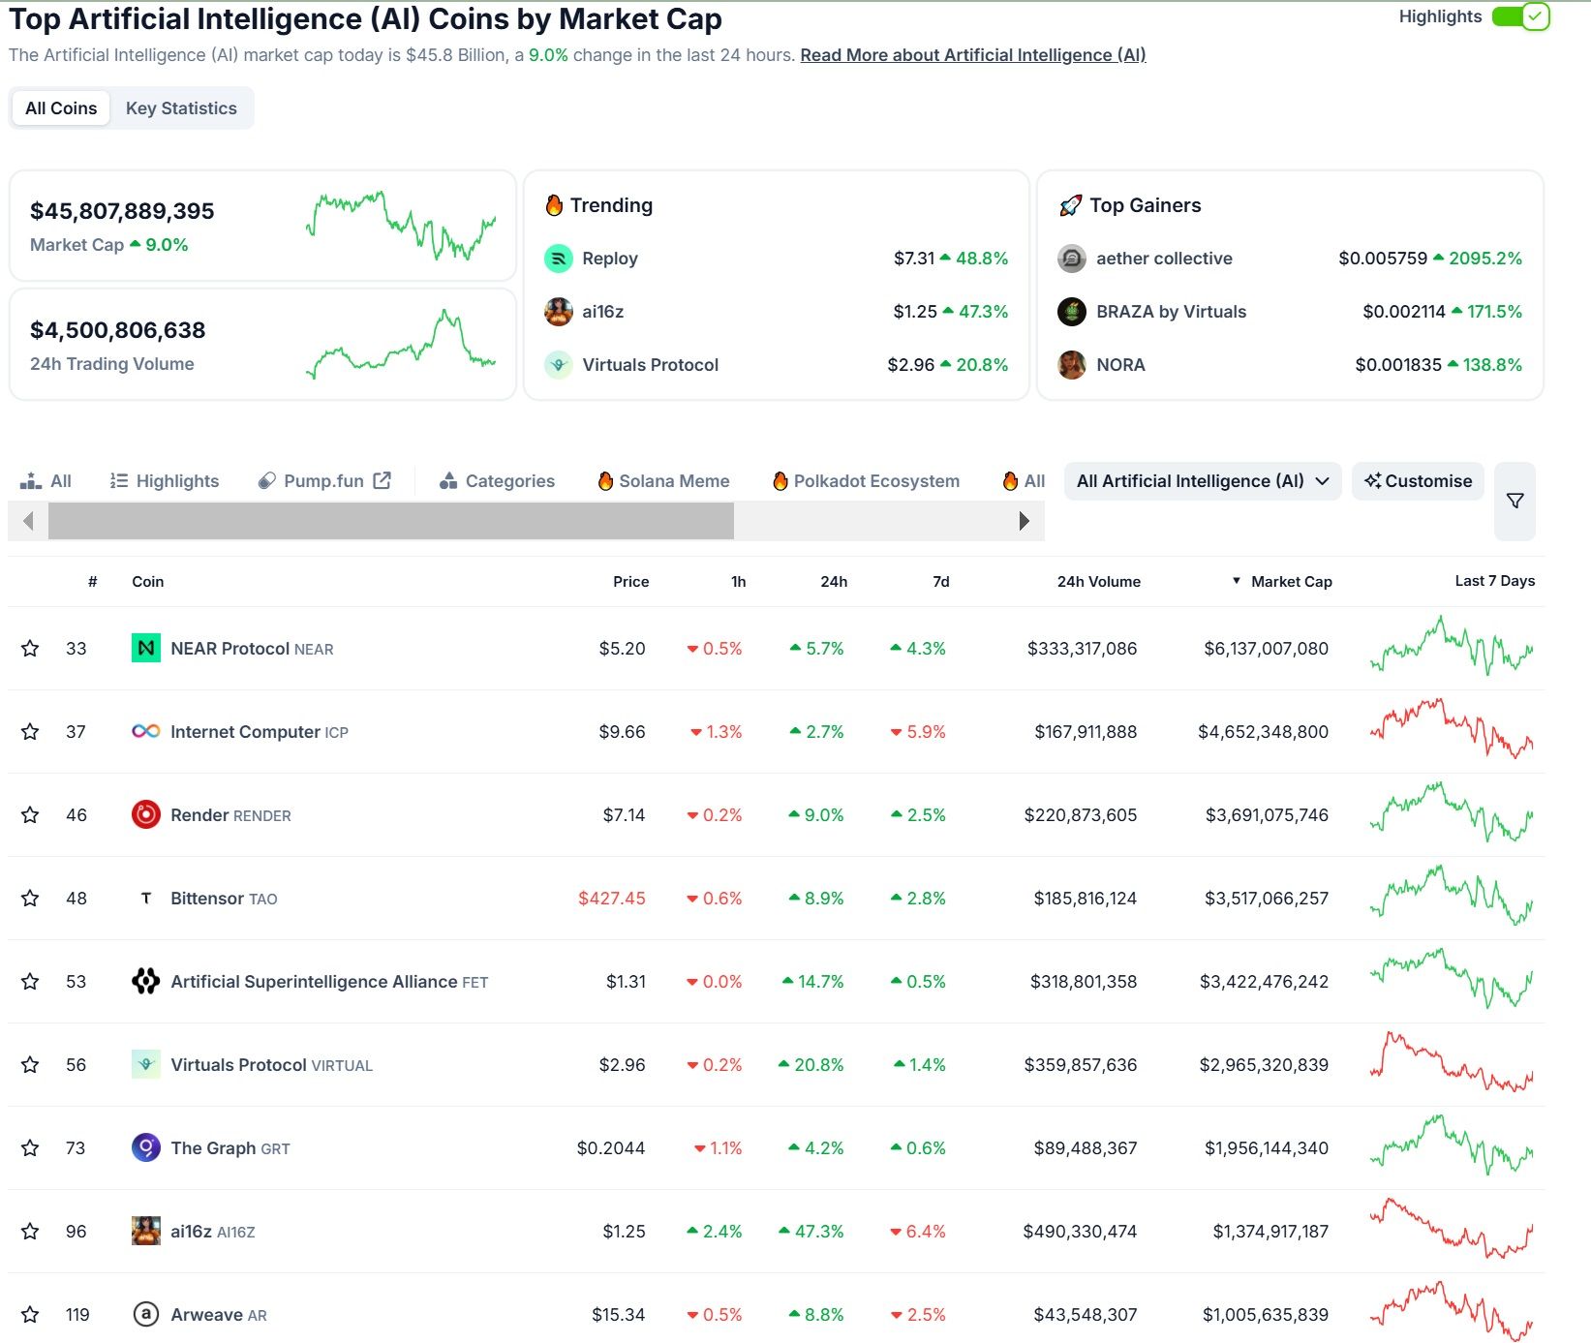The height and width of the screenshot is (1343, 1591).
Task: Star Arweave AR row
Action: click(x=30, y=1315)
